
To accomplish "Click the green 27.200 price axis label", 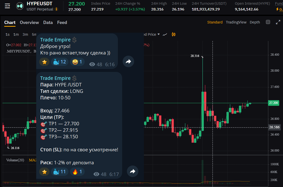I will 274,103.
